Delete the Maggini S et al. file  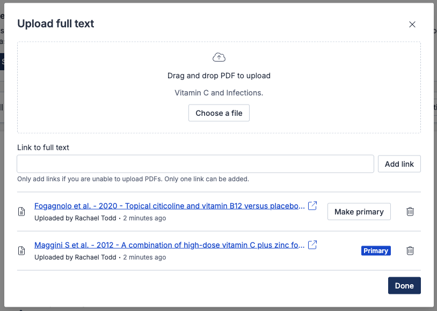(410, 251)
